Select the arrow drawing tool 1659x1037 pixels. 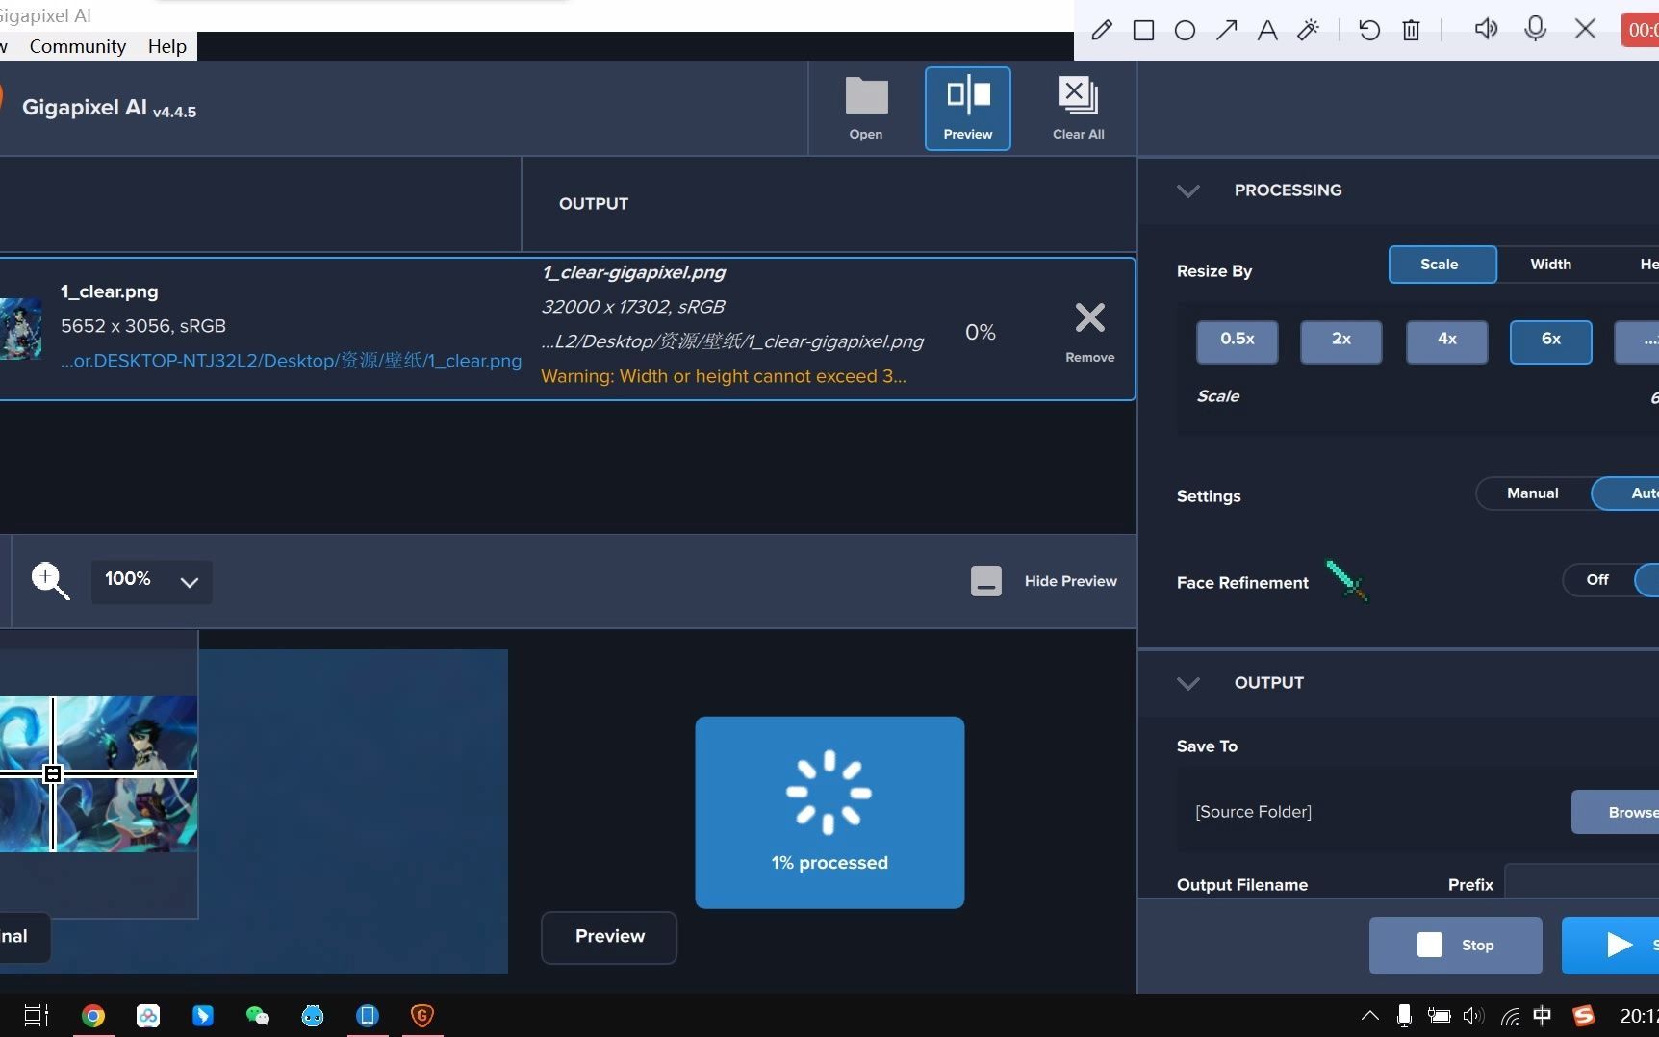pyautogui.click(x=1226, y=30)
